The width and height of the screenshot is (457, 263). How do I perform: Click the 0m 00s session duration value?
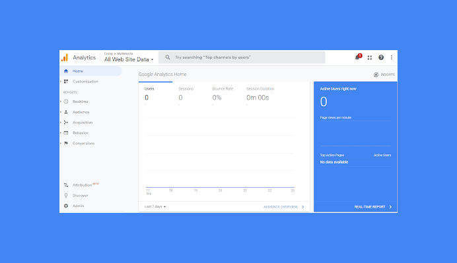[x=258, y=98]
